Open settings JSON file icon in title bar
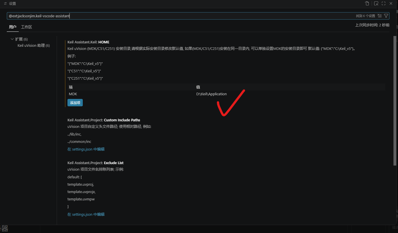The height and width of the screenshot is (233, 398). pos(367,3)
